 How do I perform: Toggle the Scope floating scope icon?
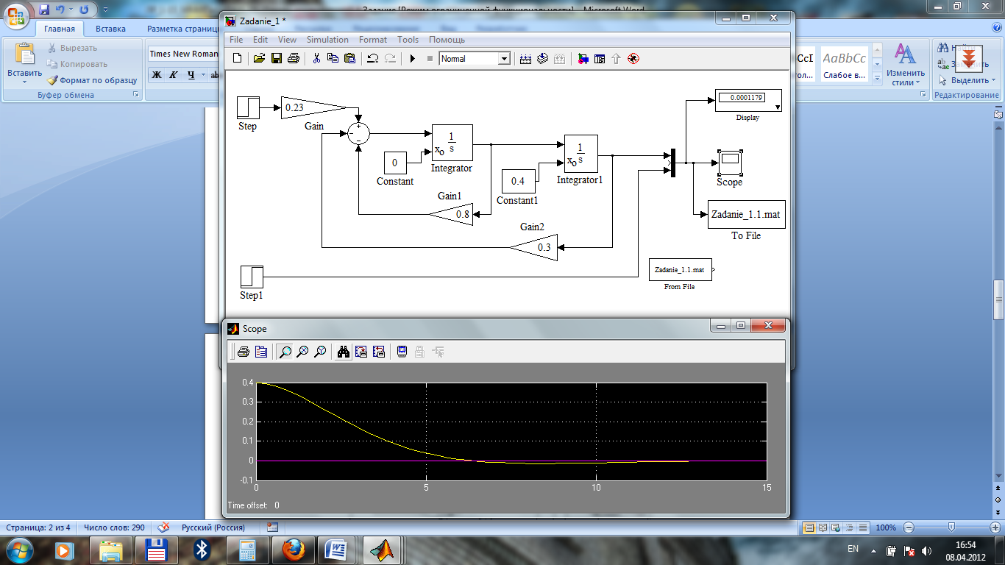[402, 352]
